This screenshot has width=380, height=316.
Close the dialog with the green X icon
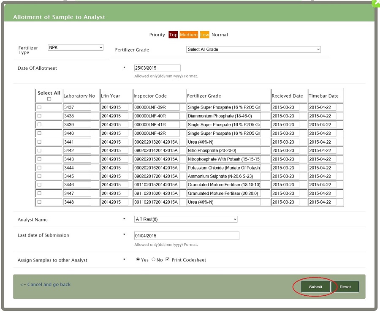(376, 3)
